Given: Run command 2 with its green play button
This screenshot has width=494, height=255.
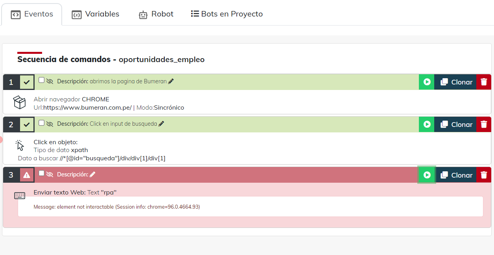Looking at the screenshot, I should (427, 125).
